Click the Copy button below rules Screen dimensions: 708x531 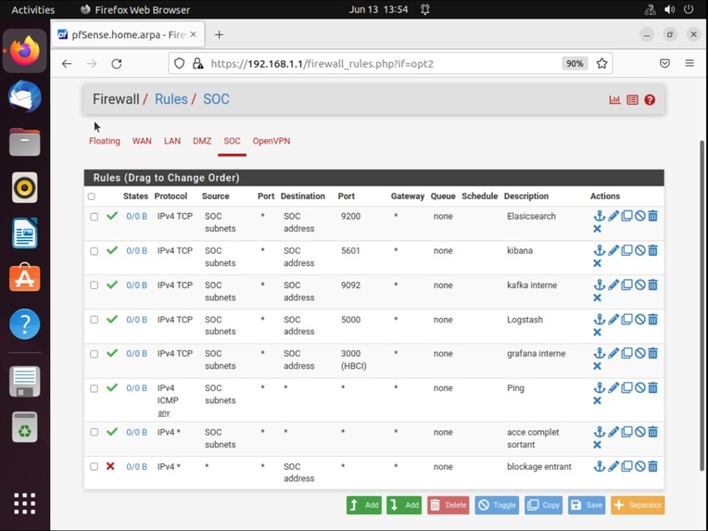pyautogui.click(x=543, y=505)
